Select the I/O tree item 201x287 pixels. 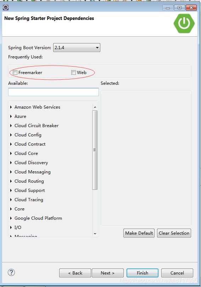tap(18, 228)
